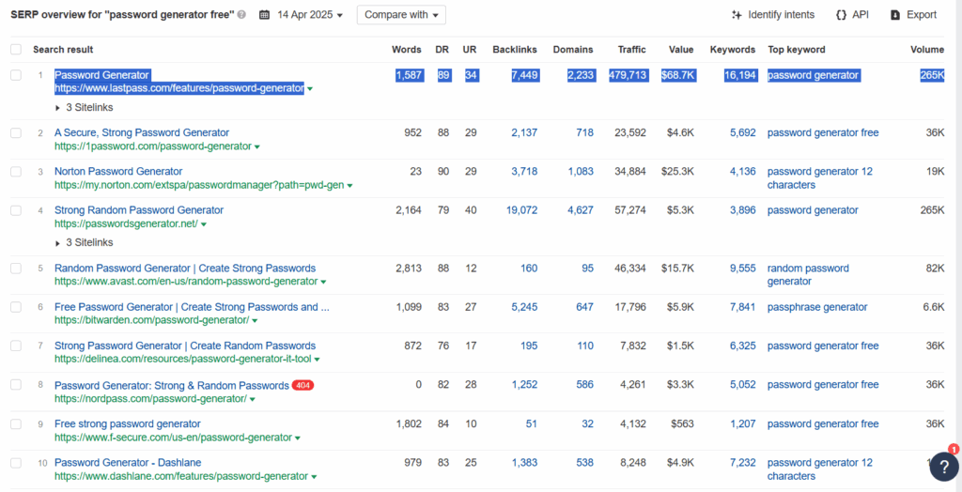Check the box for 1password.com result row
Viewport: 962px width, 492px height.
click(16, 132)
